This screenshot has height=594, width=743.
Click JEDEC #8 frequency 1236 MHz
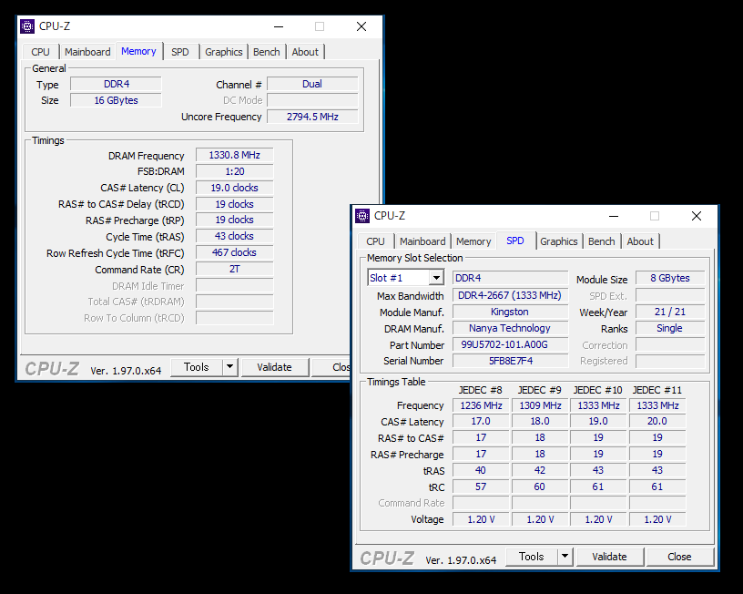pos(481,405)
